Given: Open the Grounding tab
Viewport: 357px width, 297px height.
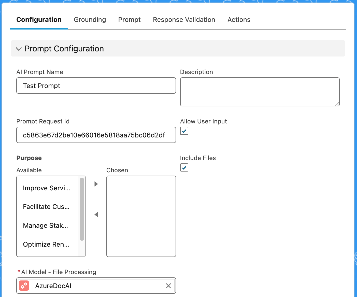Looking at the screenshot, I should [90, 20].
